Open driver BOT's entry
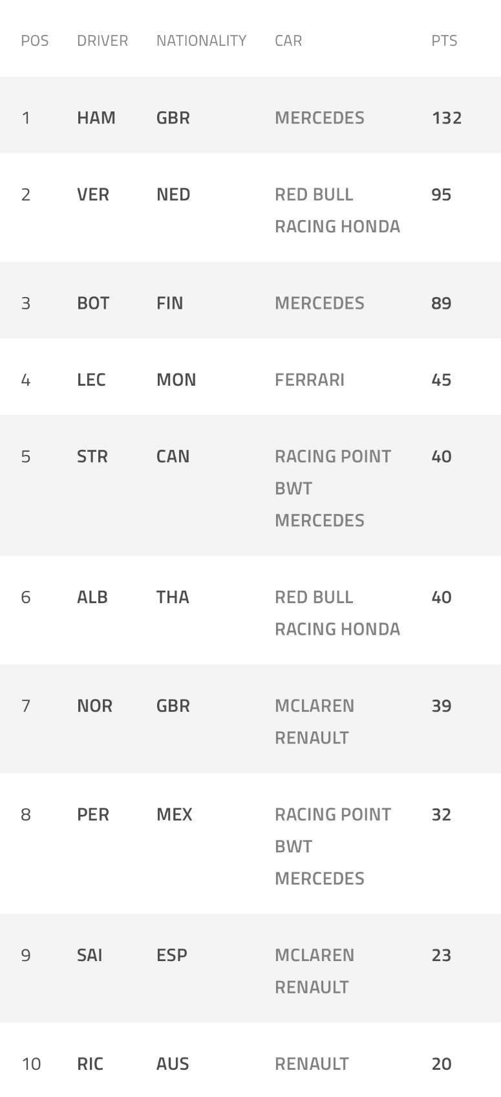Viewport: 501px width, 1097px height. pos(93,304)
